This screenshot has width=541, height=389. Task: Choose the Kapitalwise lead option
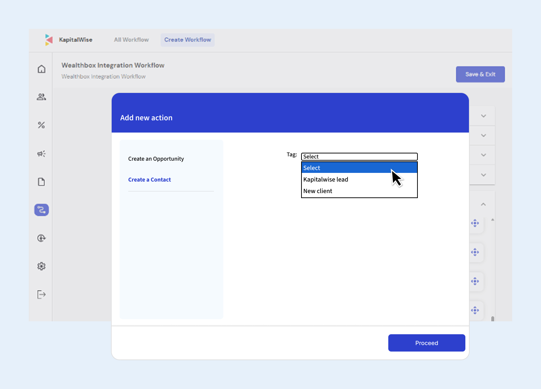[x=326, y=179]
